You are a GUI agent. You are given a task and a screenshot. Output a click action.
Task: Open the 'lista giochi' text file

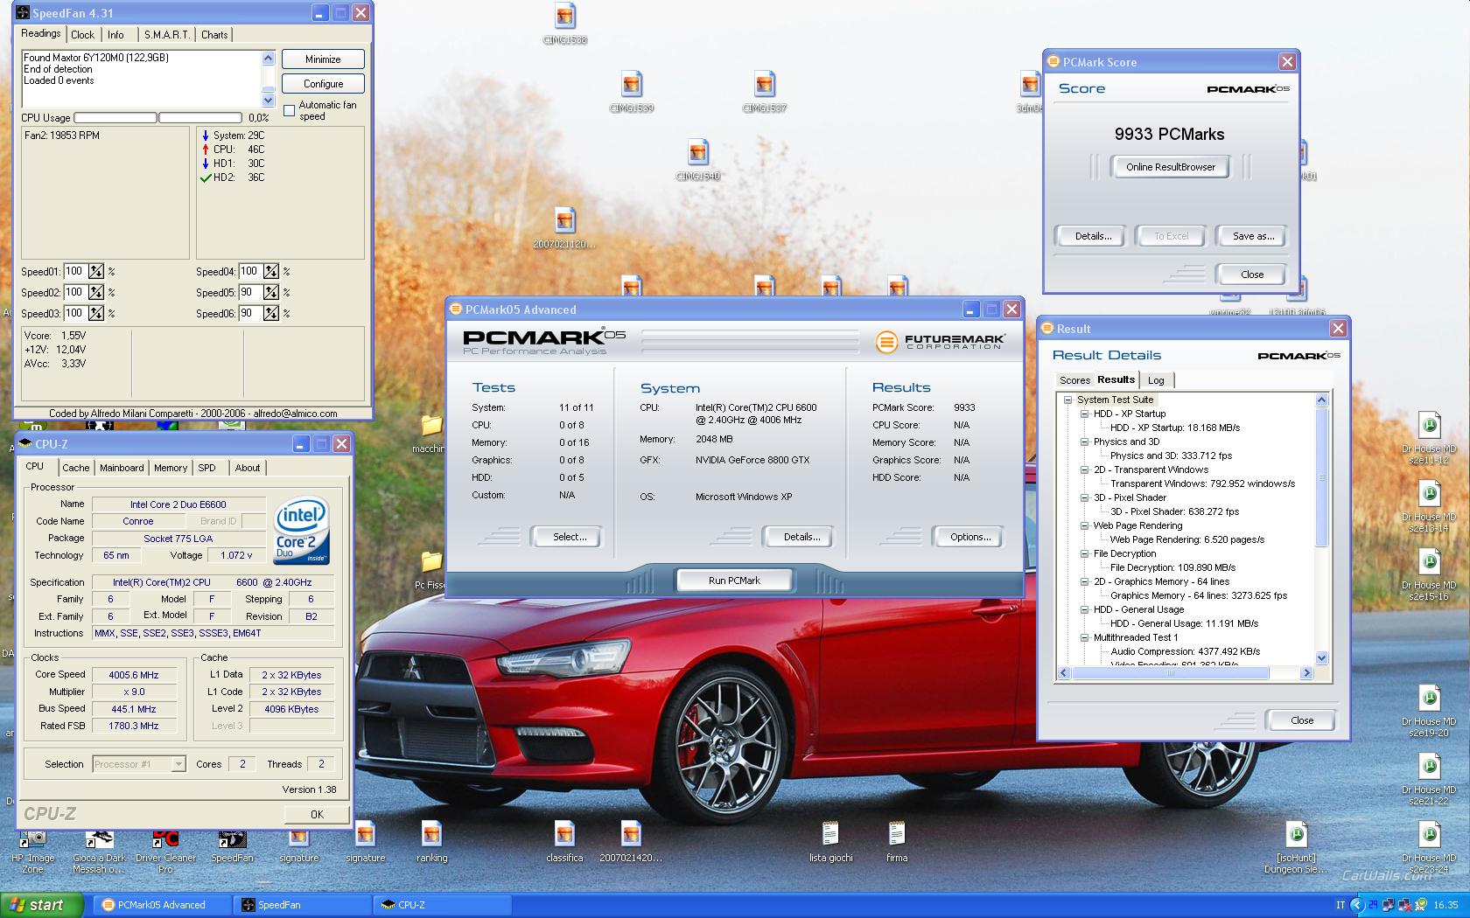click(830, 842)
